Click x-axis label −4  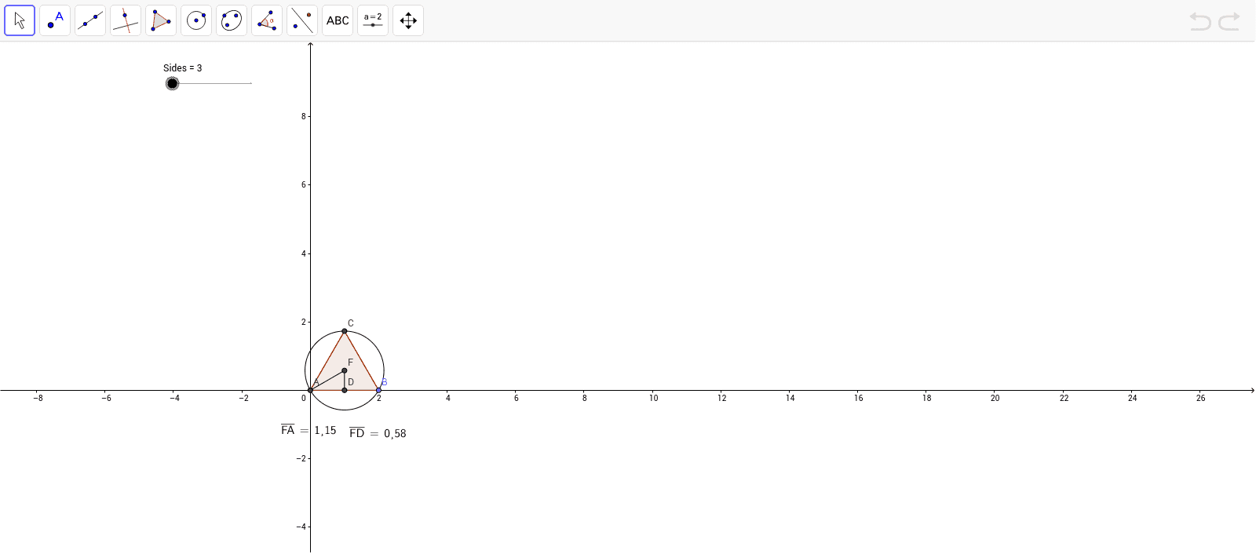coord(174,398)
